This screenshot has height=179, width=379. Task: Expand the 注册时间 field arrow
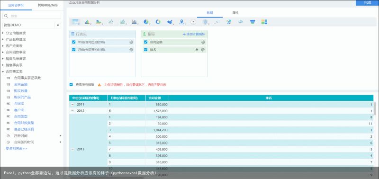tap(61, 136)
